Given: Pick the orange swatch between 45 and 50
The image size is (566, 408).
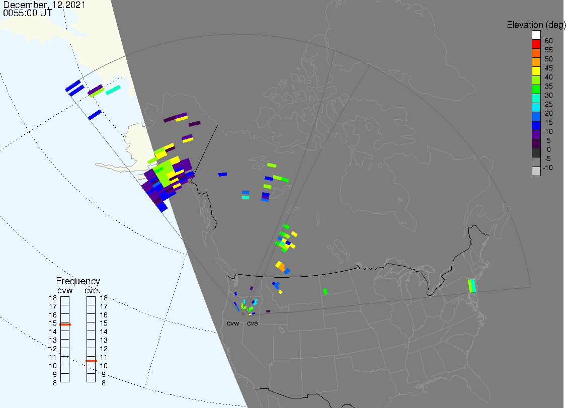Looking at the screenshot, I should point(536,62).
